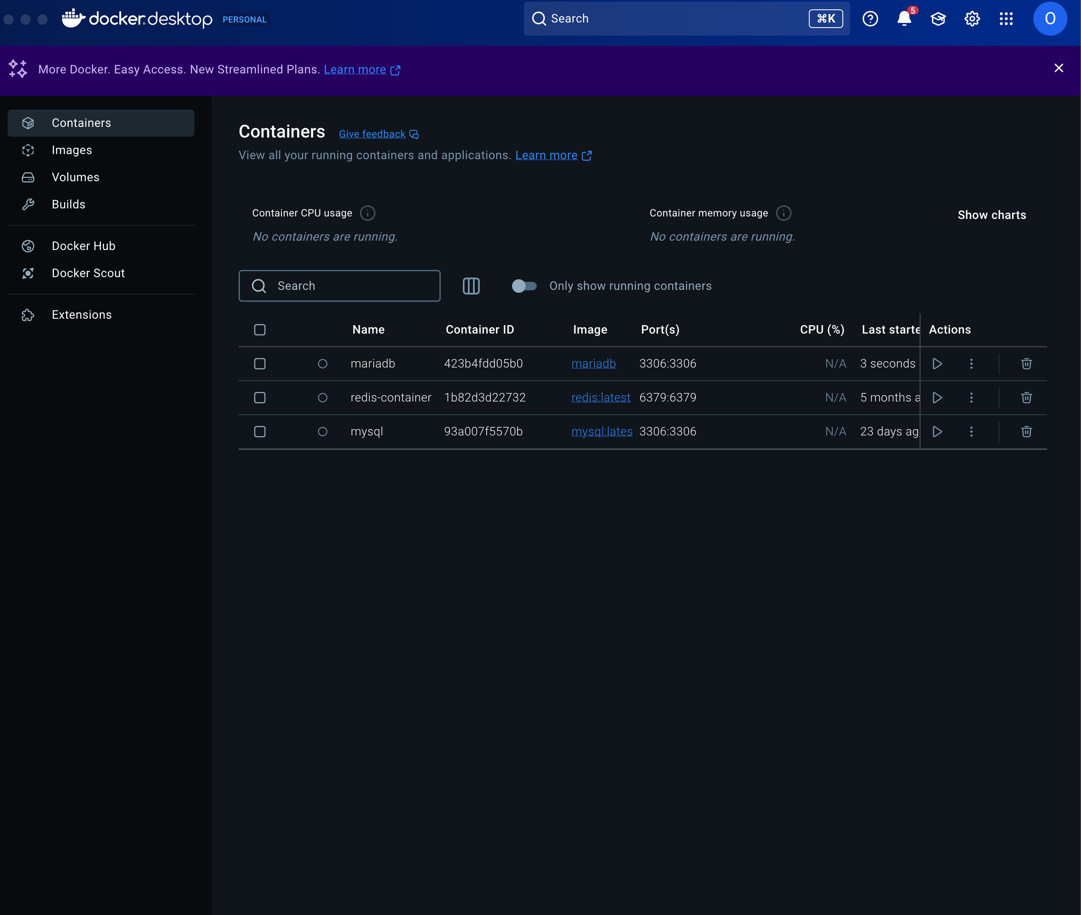Screen dimensions: 1081x915
Task: Click the manage columns icon
Action: (x=471, y=286)
